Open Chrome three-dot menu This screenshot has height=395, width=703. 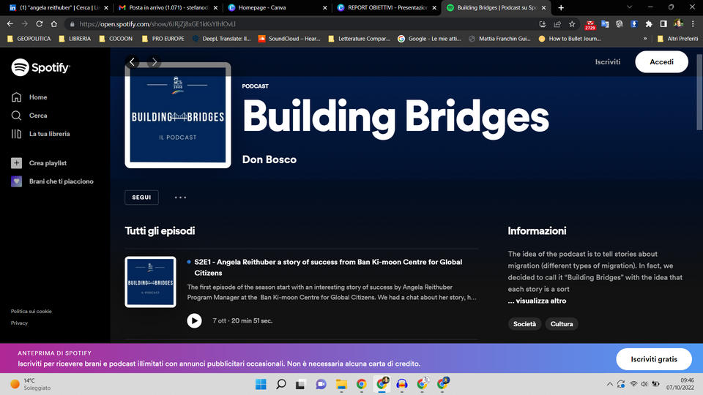[x=693, y=24]
